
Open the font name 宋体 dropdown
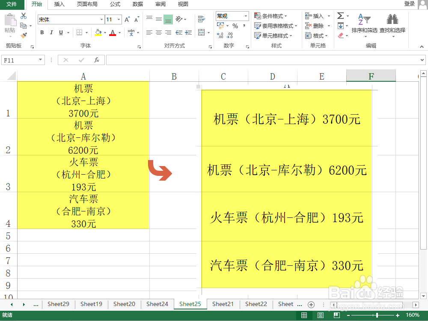101,19
